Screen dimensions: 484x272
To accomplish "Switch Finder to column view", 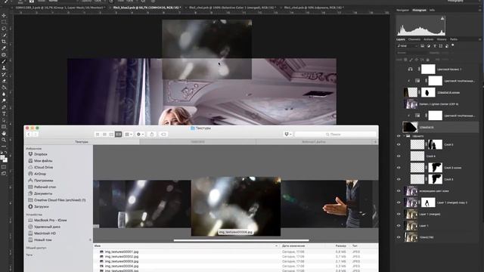I will pyautogui.click(x=111, y=134).
